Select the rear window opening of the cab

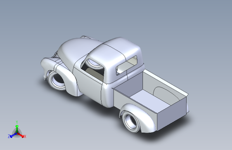126,66
